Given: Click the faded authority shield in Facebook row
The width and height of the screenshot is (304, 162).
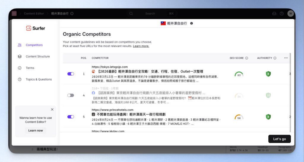Looking at the screenshot, I should pos(268,95).
